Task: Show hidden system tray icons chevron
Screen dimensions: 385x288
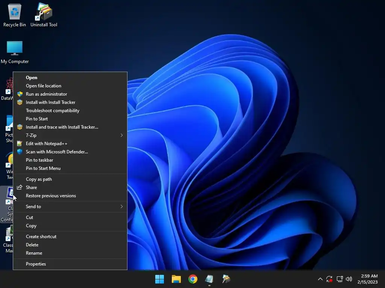Action: tap(320, 279)
